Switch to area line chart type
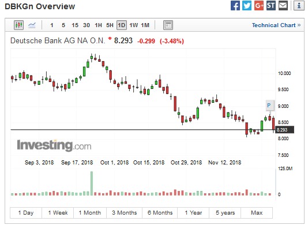Image resolution: width=308 pixels, height=225 pixels. [32, 25]
